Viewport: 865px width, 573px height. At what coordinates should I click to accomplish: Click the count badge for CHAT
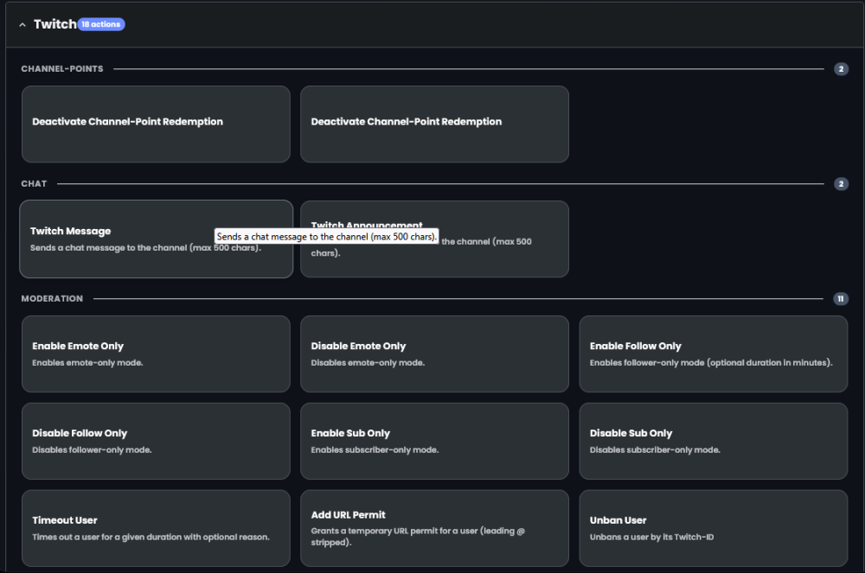[841, 183]
